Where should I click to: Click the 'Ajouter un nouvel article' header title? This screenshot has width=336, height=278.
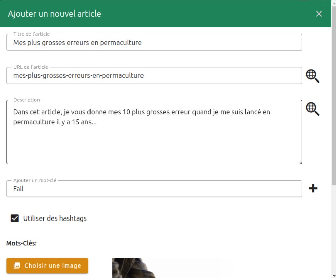[54, 14]
